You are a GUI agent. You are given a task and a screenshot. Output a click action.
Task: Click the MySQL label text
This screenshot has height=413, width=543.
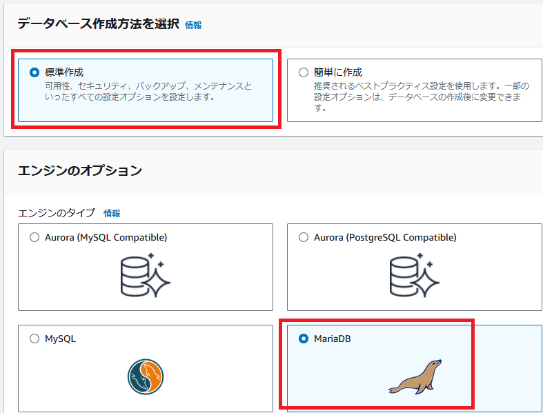(60, 339)
